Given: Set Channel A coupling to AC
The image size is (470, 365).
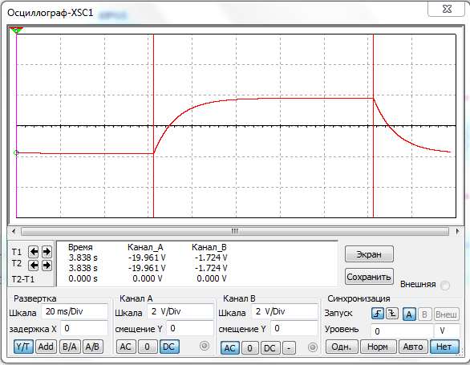Looking at the screenshot, I should (126, 347).
